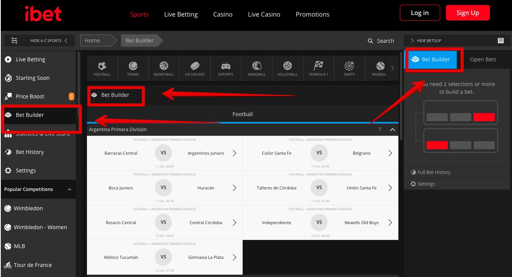Click Gimnasia La Plata team name
The image size is (512, 277).
(x=206, y=257)
